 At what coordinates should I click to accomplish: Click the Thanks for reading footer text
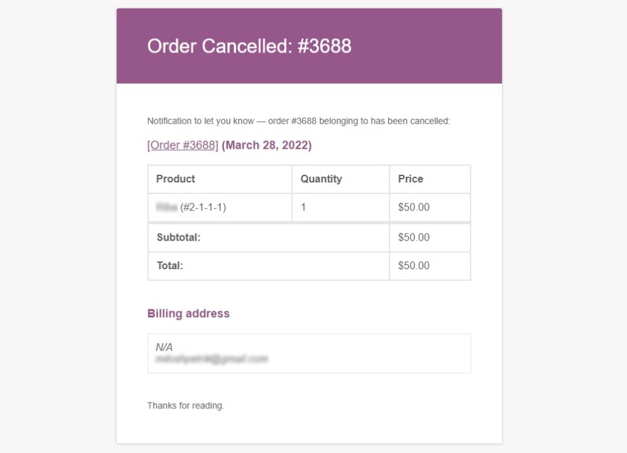tap(186, 405)
